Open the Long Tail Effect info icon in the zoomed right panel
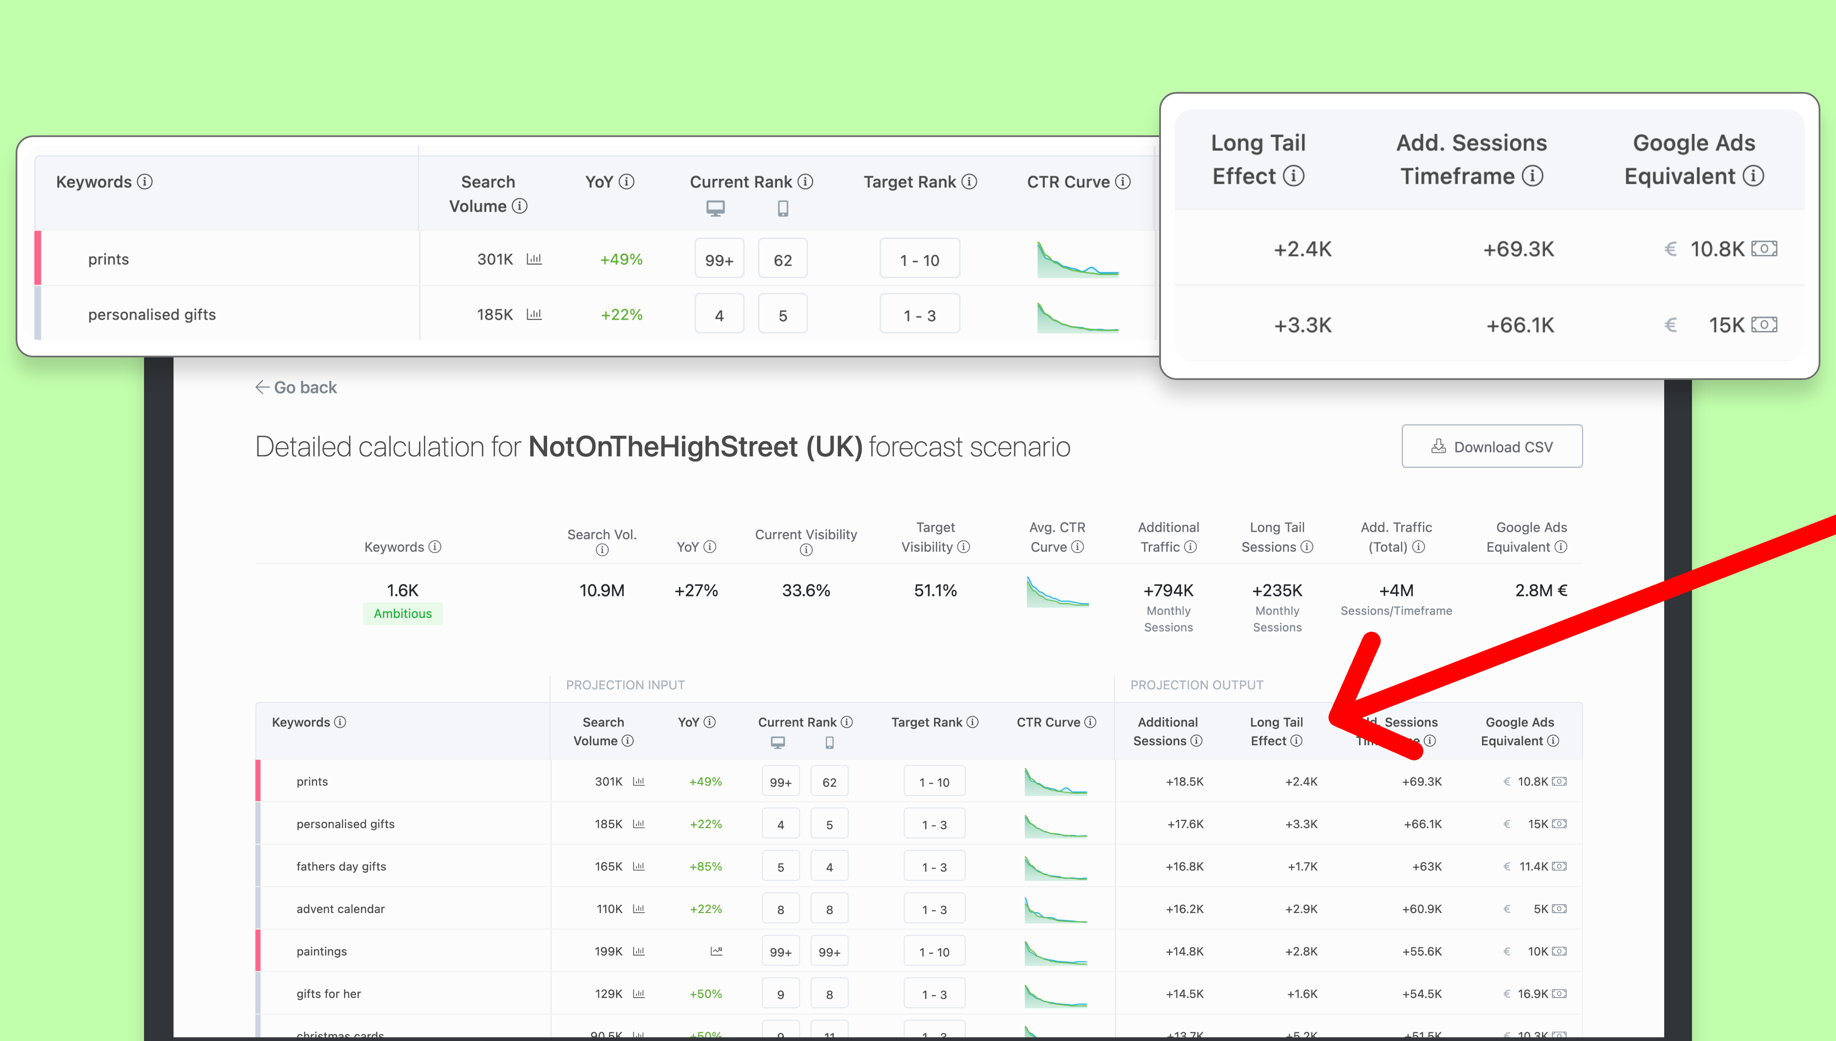Viewport: 1836px width, 1041px height. point(1293,176)
